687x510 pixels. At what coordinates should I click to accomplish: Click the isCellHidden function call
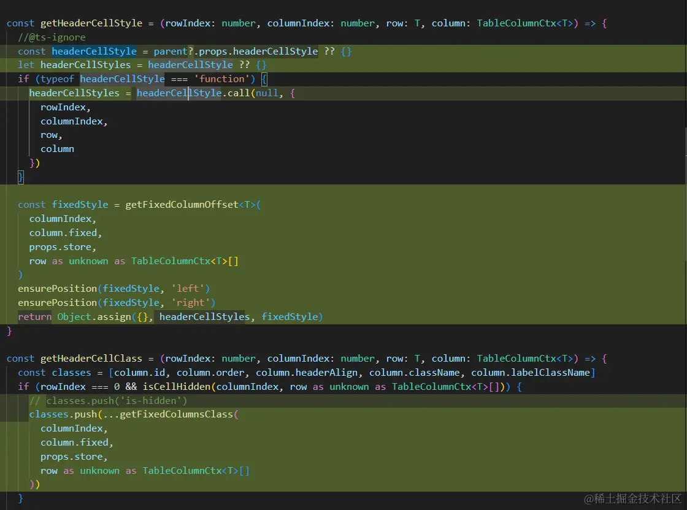[177, 387]
